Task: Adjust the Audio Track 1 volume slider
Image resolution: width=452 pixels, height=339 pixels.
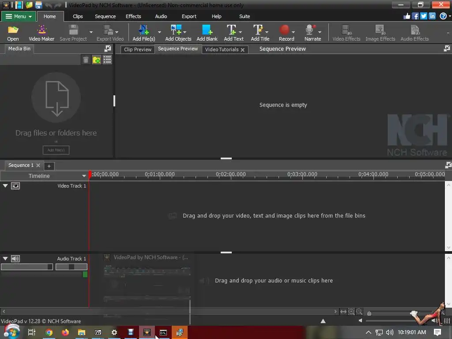Action: click(27, 267)
